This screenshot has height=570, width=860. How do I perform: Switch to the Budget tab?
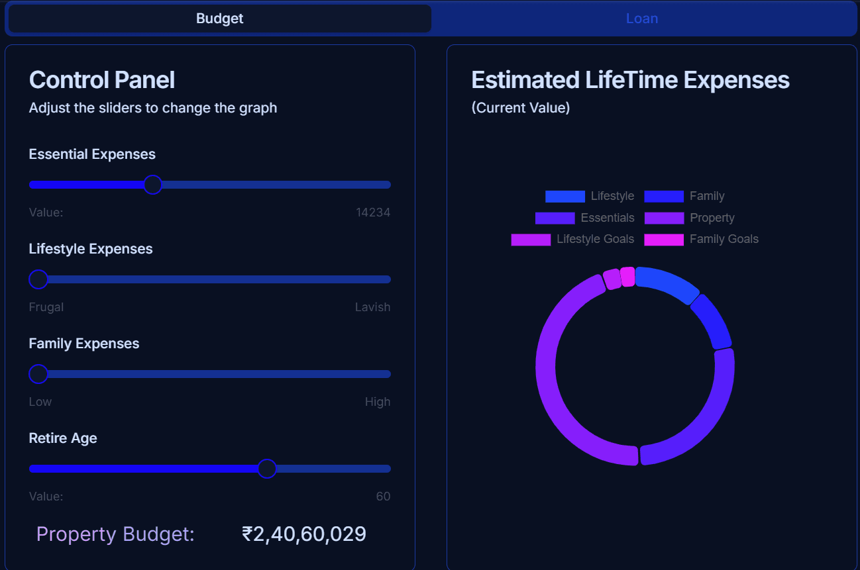point(219,19)
